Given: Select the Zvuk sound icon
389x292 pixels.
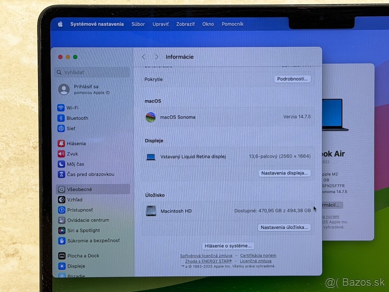Looking at the screenshot, I should (x=61, y=154).
